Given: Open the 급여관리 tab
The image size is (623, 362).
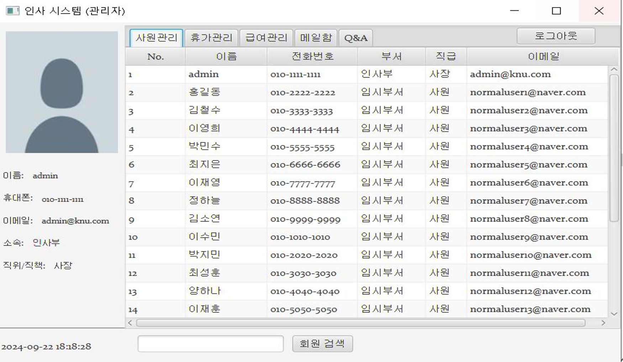Looking at the screenshot, I should 266,38.
